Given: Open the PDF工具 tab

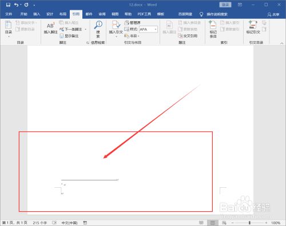Looking at the screenshot, I should click(x=144, y=14).
